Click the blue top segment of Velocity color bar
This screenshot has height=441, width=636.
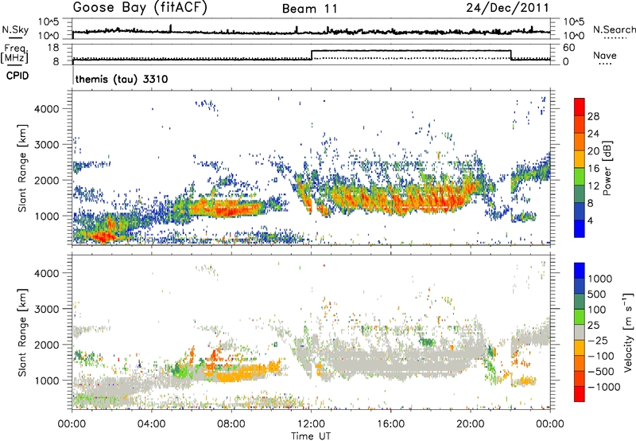coord(580,271)
